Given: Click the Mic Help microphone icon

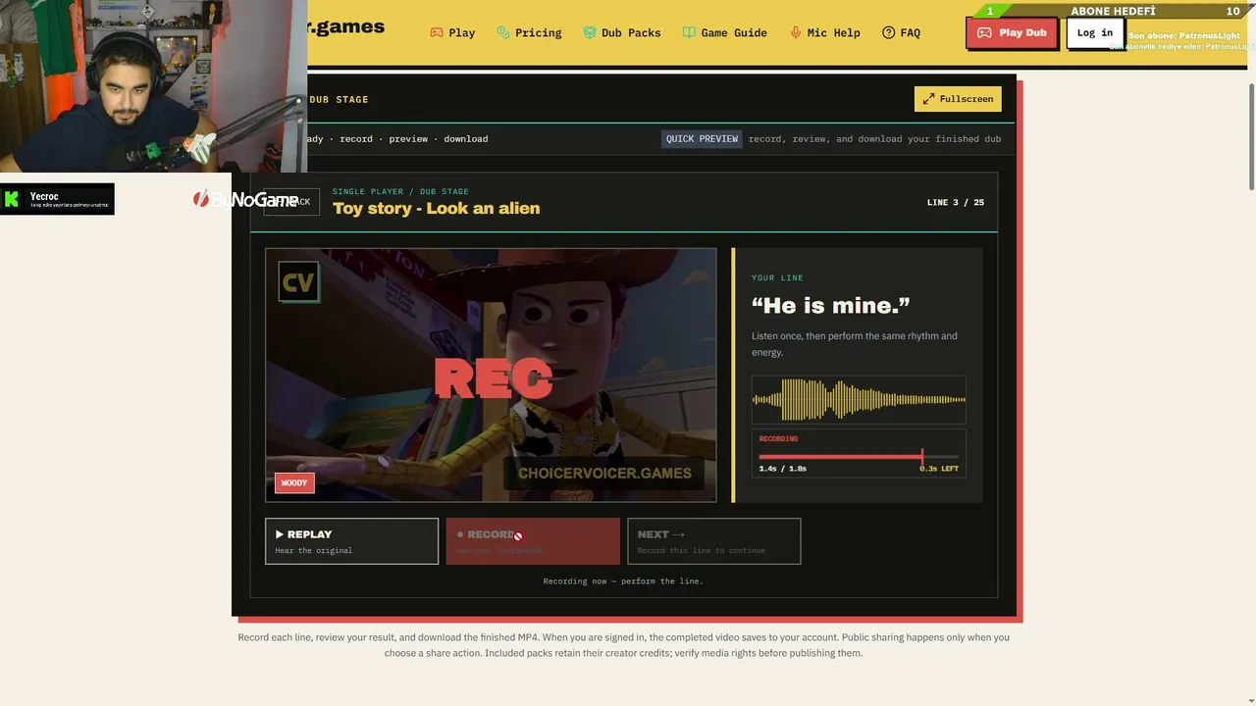Looking at the screenshot, I should [796, 32].
